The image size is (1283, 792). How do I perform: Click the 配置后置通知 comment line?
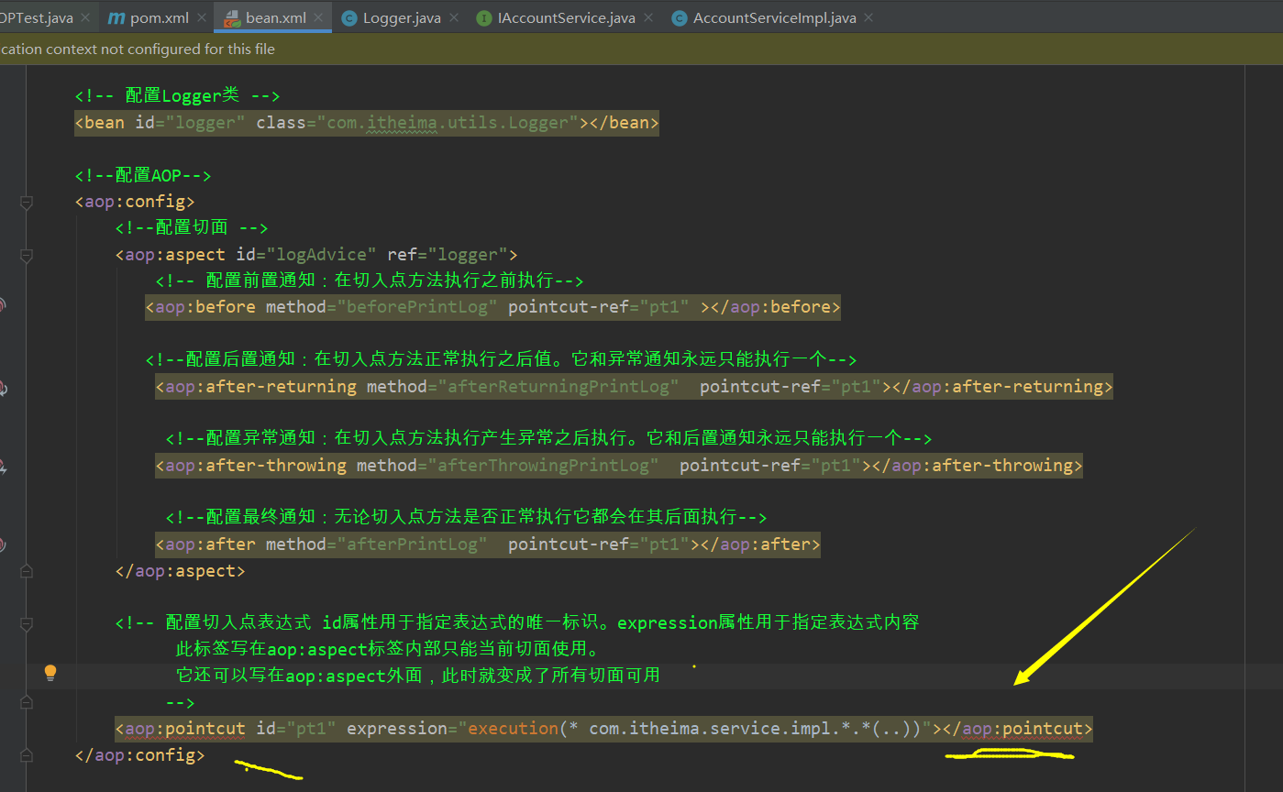[x=501, y=359]
